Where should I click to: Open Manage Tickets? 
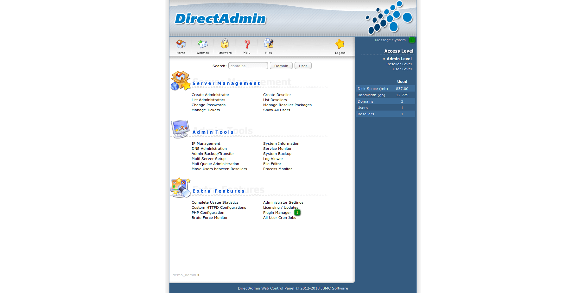click(206, 110)
